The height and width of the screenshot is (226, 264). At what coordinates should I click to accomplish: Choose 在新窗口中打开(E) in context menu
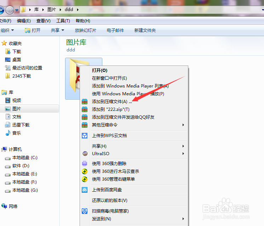click(x=134, y=78)
